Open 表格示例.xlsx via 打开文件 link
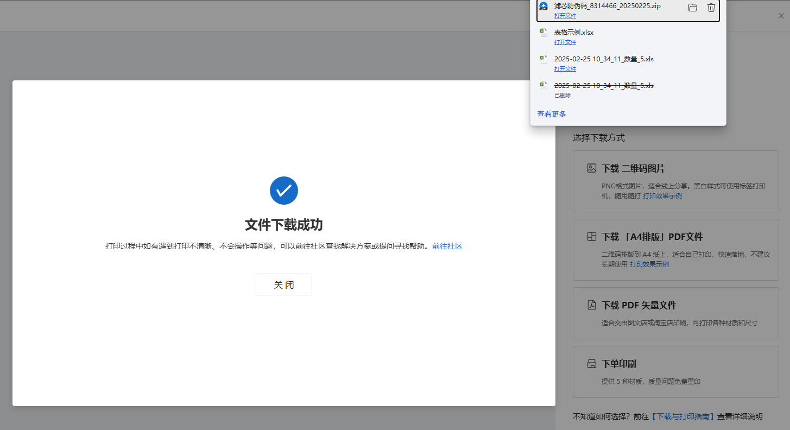 [565, 42]
